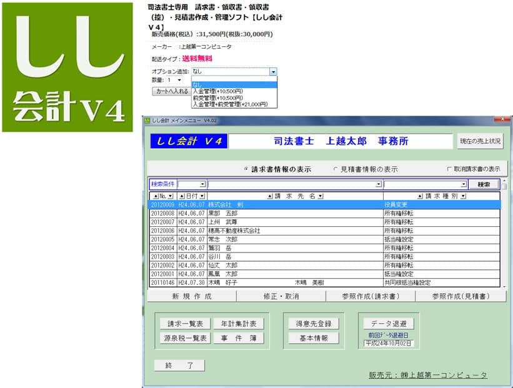Click the 終了 exit button
The height and width of the screenshot is (388, 513).
pyautogui.click(x=179, y=365)
